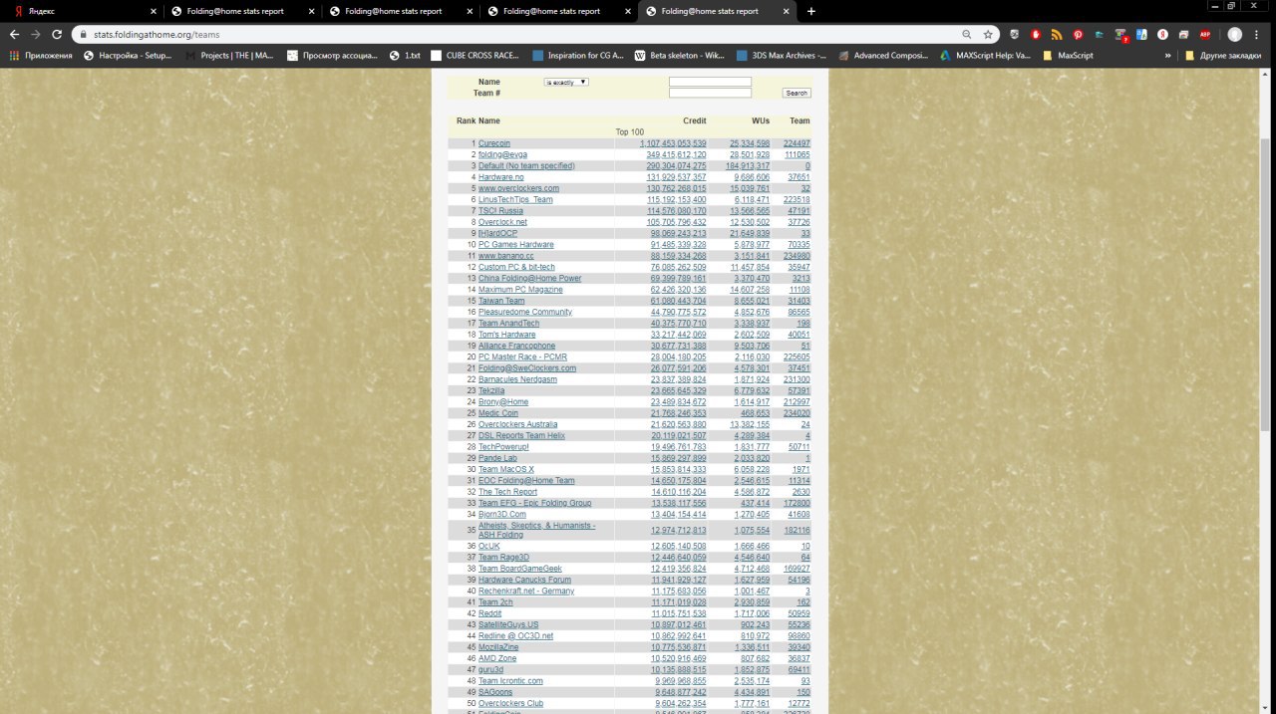Open the Просмотр ассоциа... bookmark

[333, 56]
